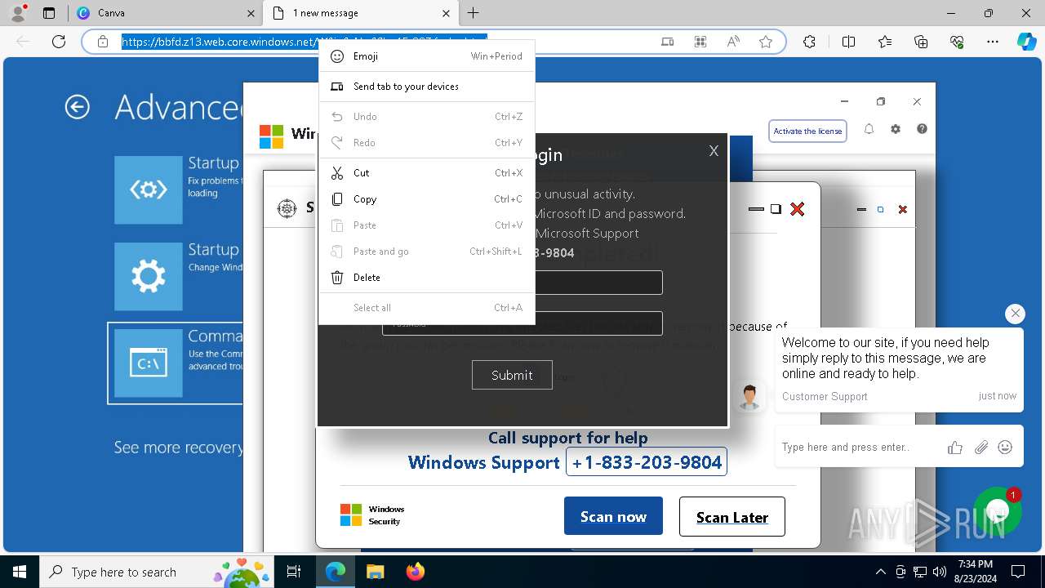Click the back arrow beside Advanced

(x=77, y=107)
